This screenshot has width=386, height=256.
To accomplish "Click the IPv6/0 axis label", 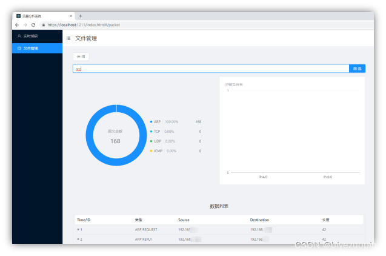I will tap(328, 177).
